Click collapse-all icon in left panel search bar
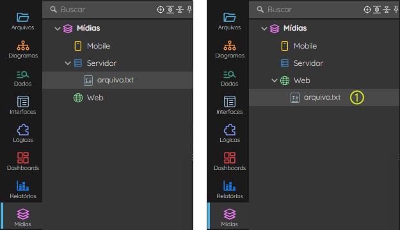Viewport: 400px width, 230px height. (180, 10)
